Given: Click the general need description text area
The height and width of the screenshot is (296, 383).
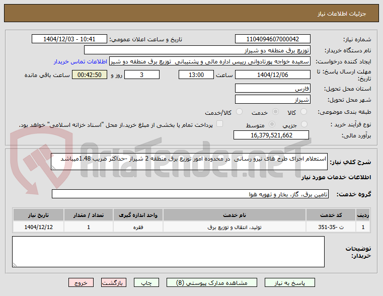Looking at the screenshot, I should pyautogui.click(x=189, y=162).
